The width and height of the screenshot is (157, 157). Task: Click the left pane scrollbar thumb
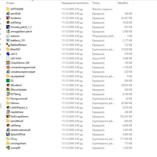[x=1, y=106]
